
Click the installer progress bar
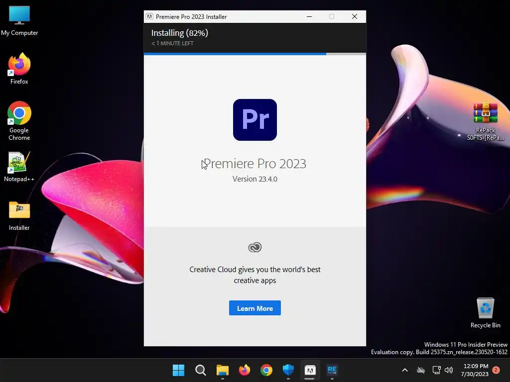(255, 54)
